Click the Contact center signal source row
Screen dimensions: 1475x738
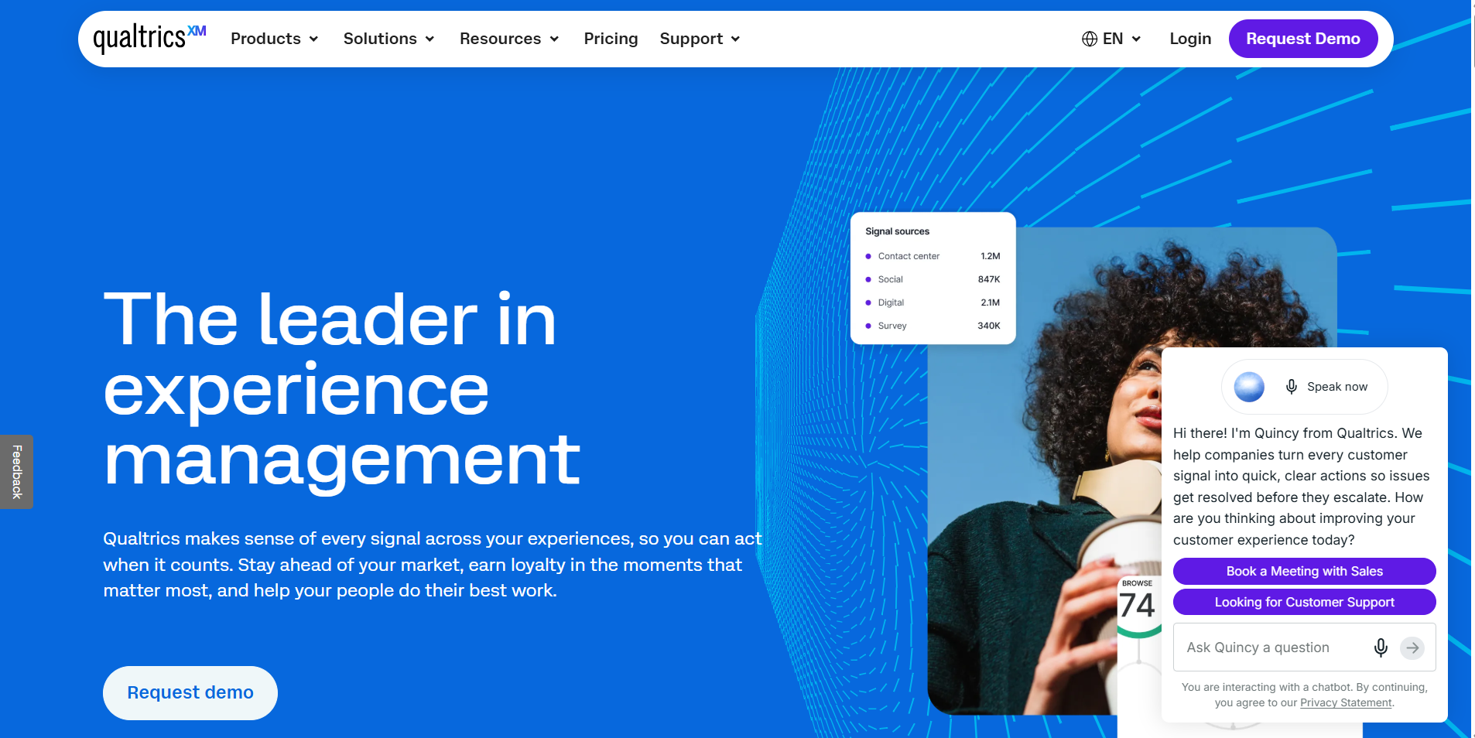pos(933,256)
